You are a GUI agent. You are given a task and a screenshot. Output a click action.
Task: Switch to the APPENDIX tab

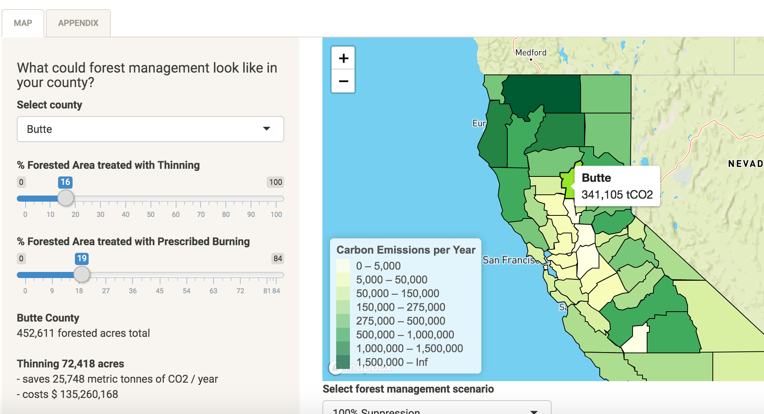coord(78,23)
